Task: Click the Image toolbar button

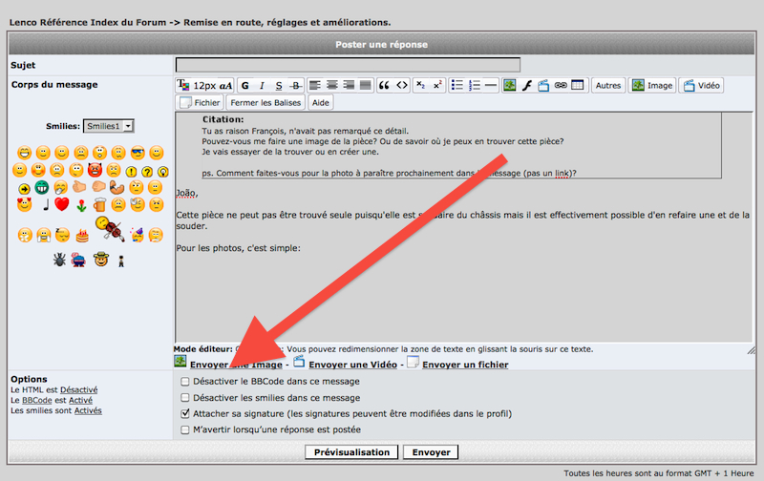Action: 652,86
